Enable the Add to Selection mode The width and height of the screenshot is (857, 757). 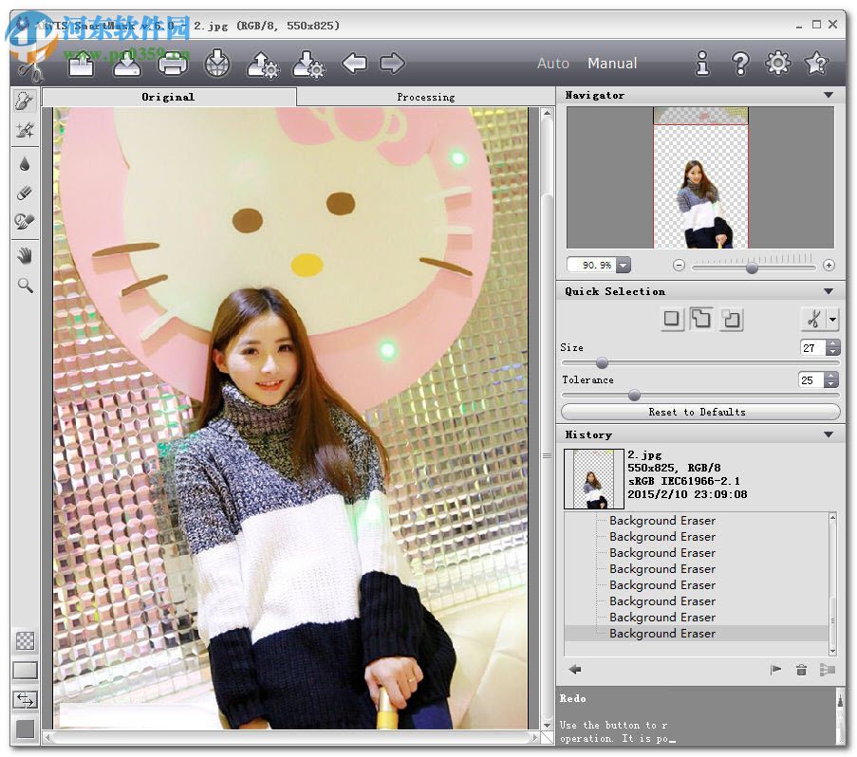pos(701,320)
